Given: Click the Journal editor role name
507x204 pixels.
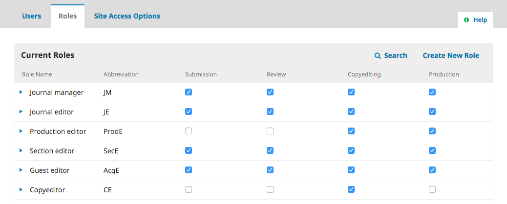Looking at the screenshot, I should click(52, 112).
